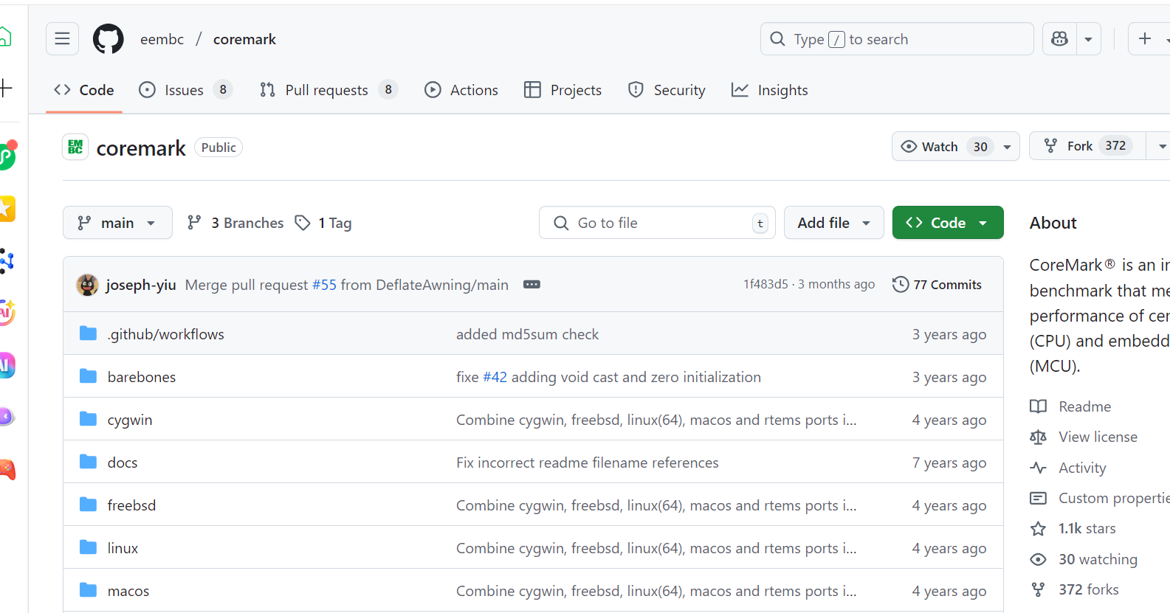Open the docs folder

point(123,463)
